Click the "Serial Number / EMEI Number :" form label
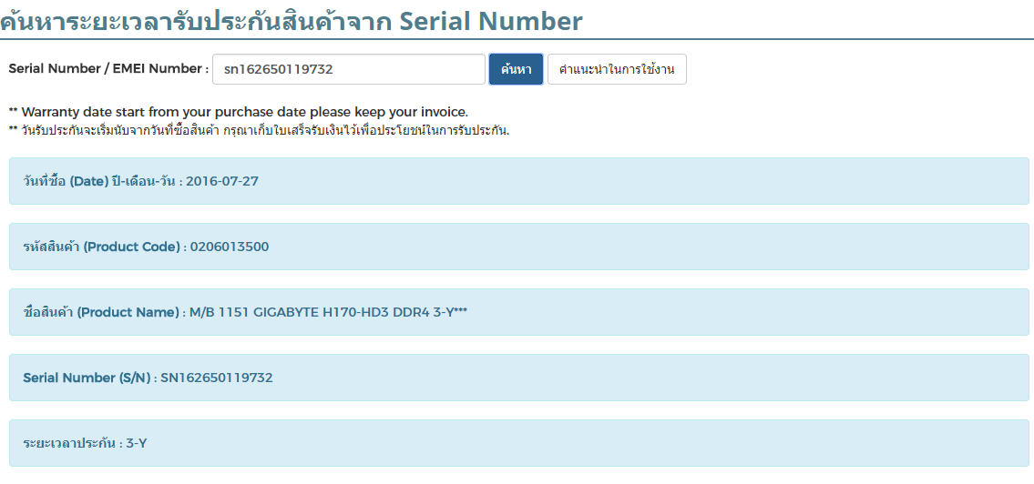 tap(108, 69)
